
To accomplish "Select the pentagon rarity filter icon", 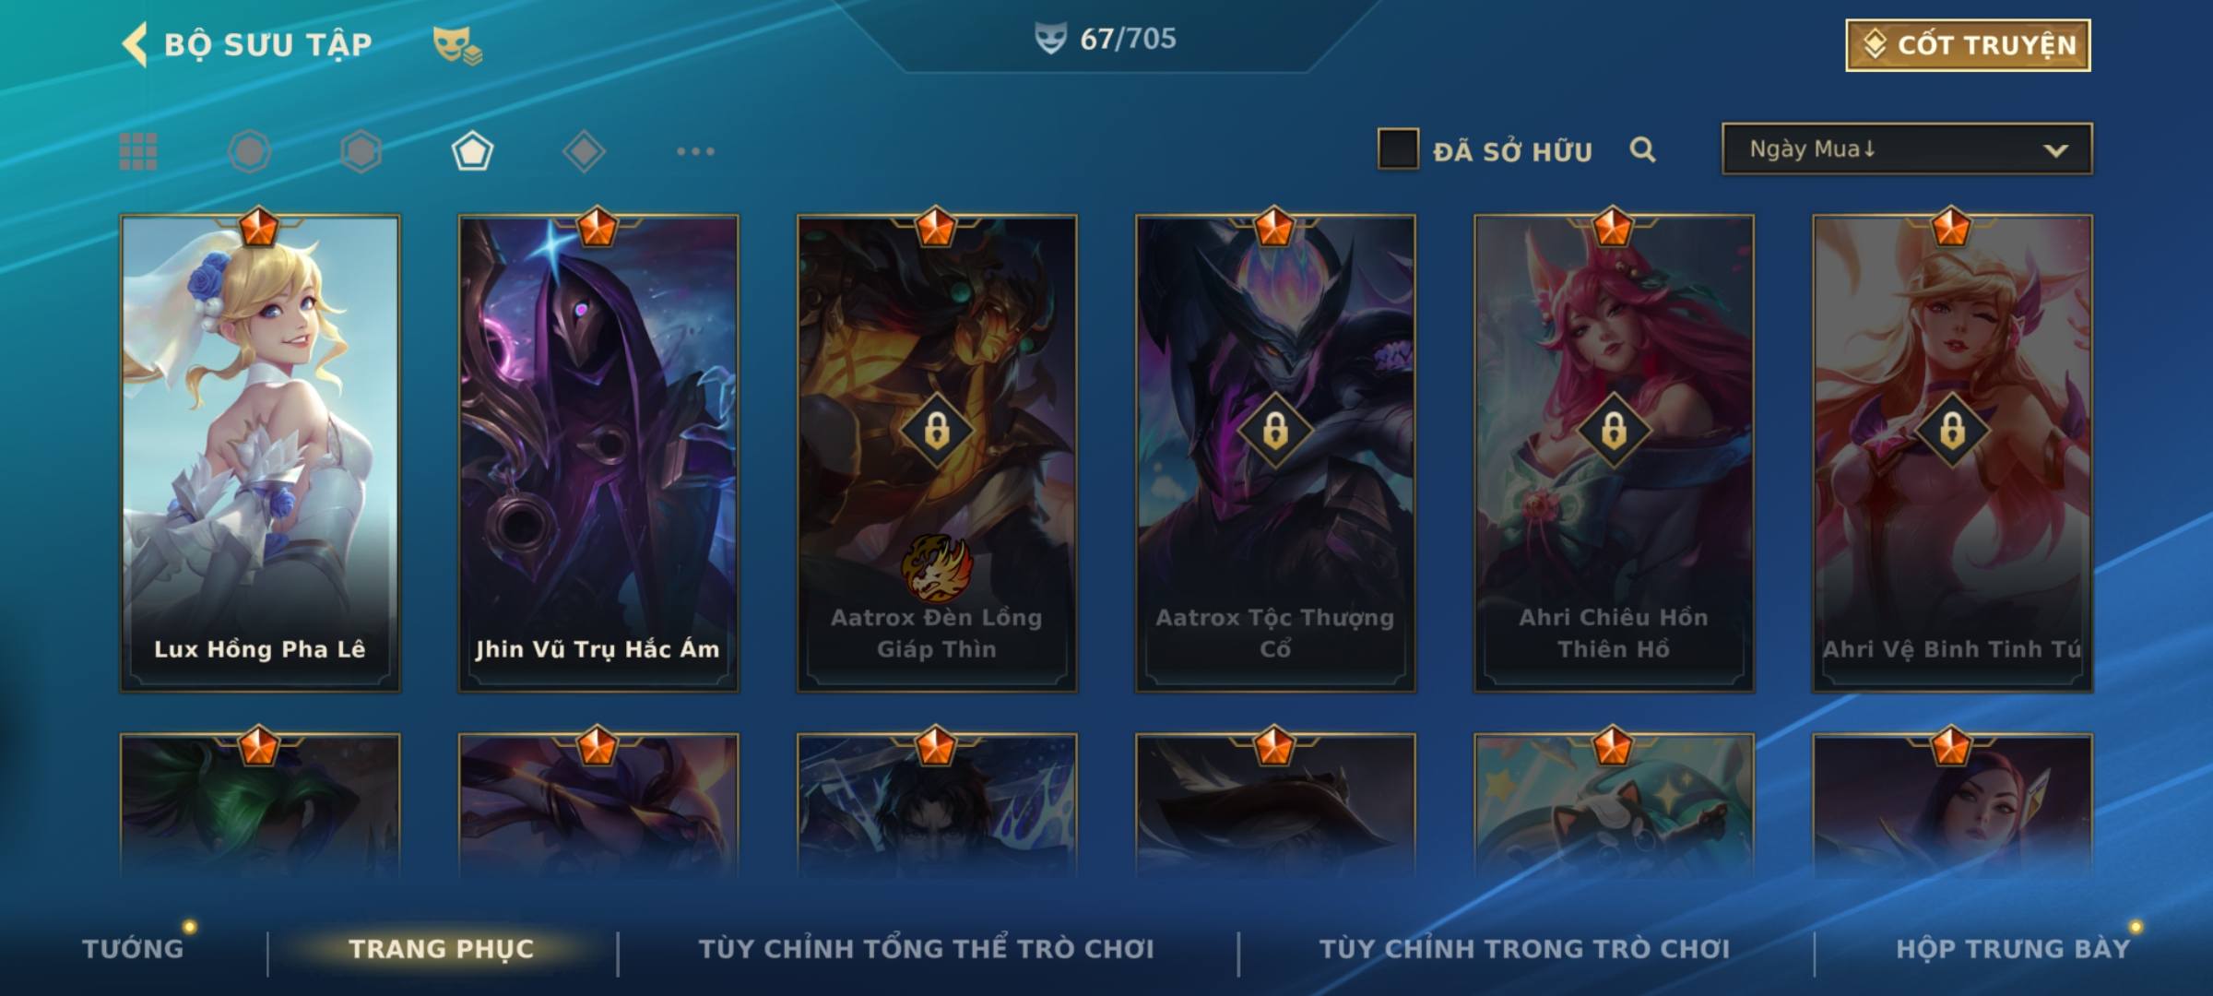I will [x=472, y=151].
